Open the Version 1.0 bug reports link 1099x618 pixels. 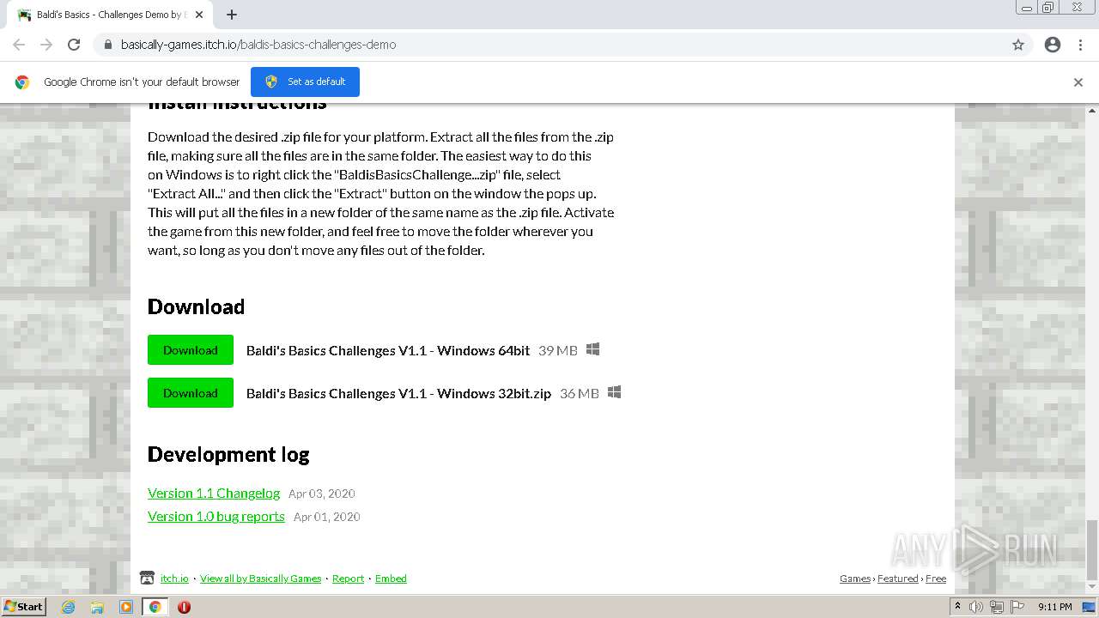point(216,516)
